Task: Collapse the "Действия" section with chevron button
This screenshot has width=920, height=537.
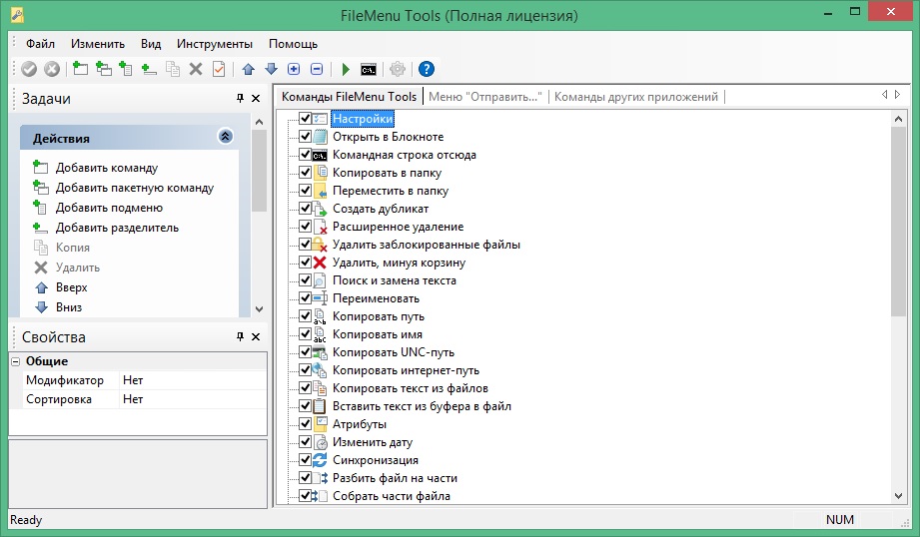Action: coord(225,138)
